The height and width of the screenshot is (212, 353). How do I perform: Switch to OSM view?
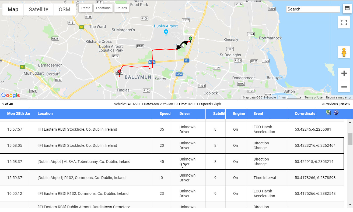(64, 10)
